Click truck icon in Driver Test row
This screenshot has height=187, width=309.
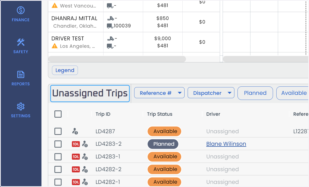click(110, 38)
